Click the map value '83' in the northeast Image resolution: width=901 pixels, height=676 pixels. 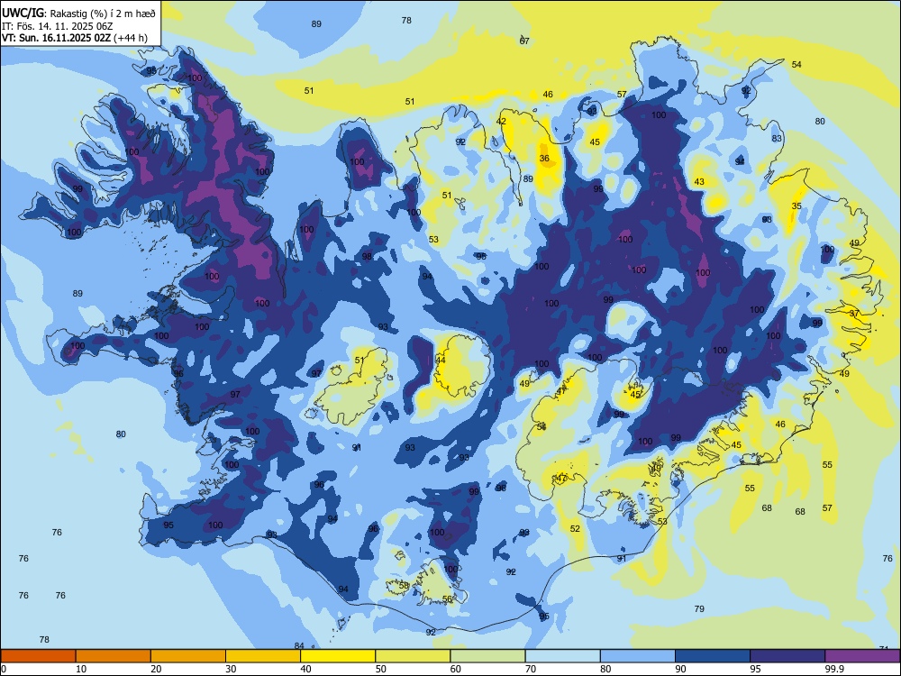click(x=777, y=139)
